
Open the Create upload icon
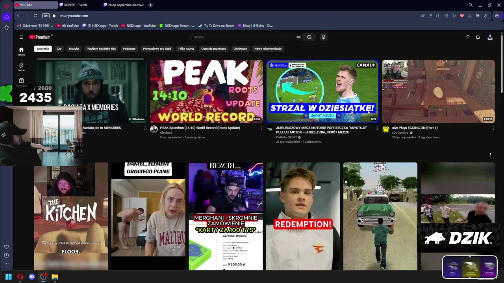(468, 37)
